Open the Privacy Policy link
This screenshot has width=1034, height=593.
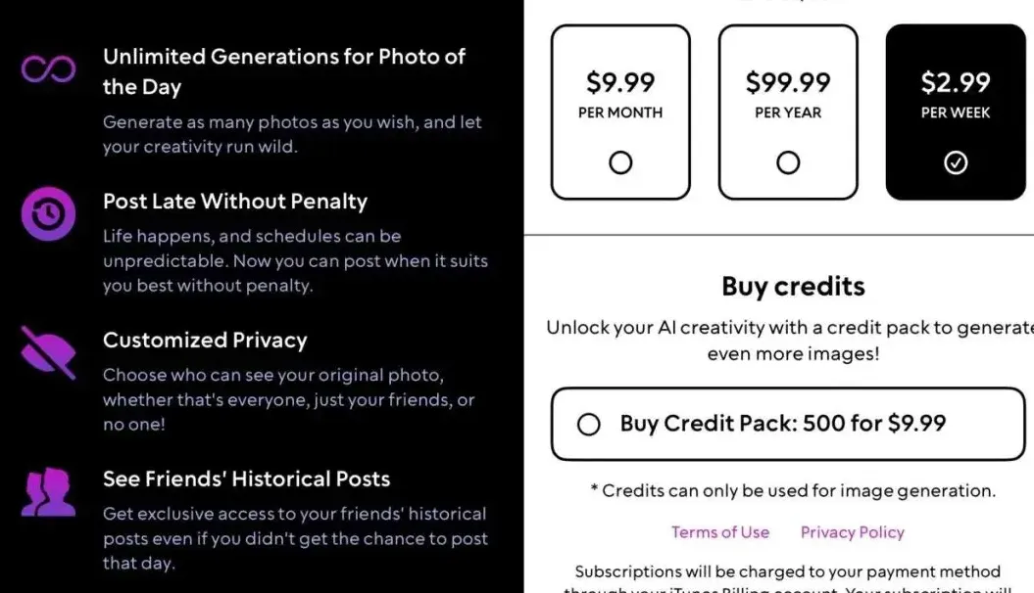853,532
